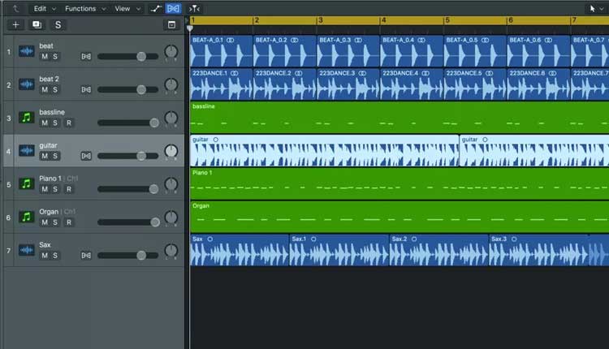The image size is (609, 349).
Task: Click the Duplicate Track button
Action: (x=37, y=25)
